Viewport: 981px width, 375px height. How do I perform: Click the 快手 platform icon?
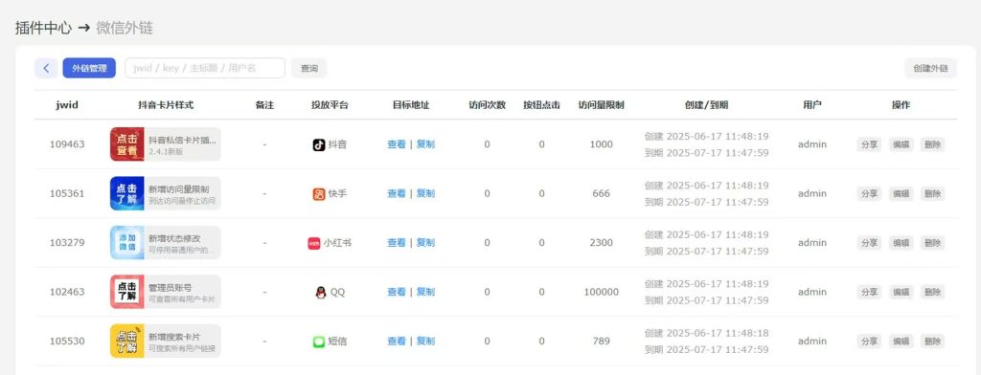[319, 194]
